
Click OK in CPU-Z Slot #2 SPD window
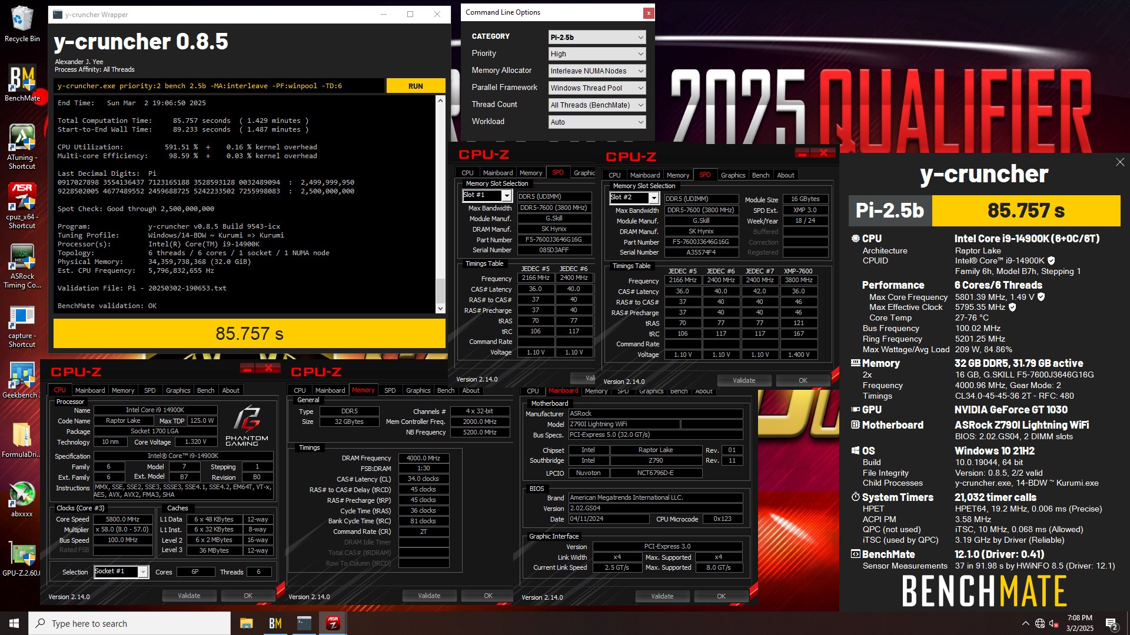click(x=803, y=380)
